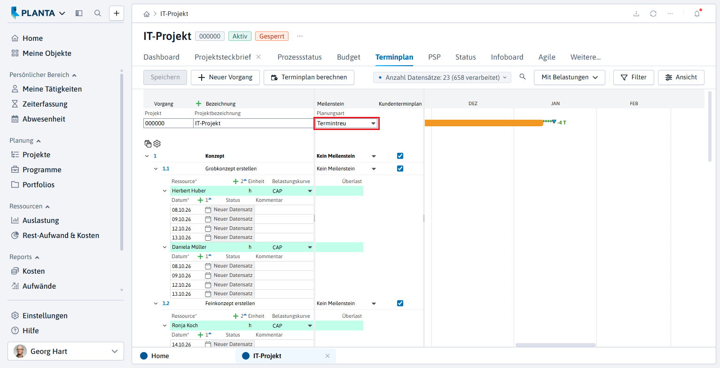Image resolution: width=720 pixels, height=368 pixels.
Task: Go to the home breadcrumb icon
Action: (147, 14)
